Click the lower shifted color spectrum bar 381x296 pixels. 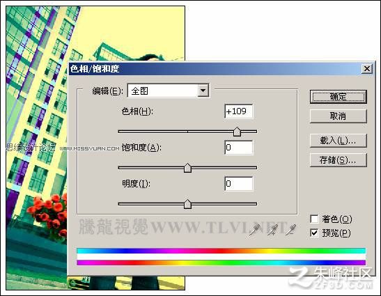[x=221, y=263]
